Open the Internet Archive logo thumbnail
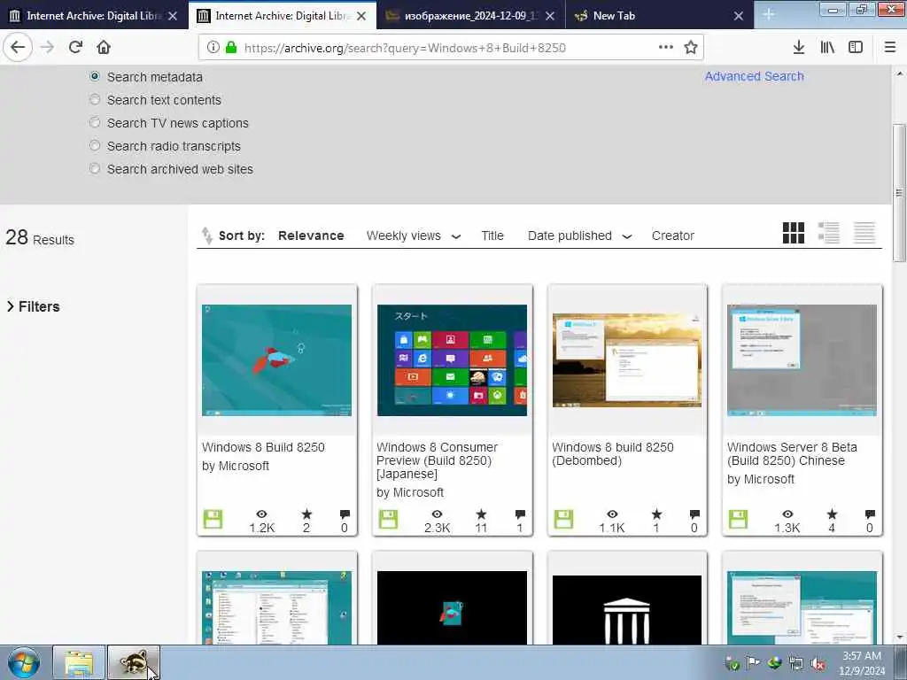 pyautogui.click(x=627, y=609)
